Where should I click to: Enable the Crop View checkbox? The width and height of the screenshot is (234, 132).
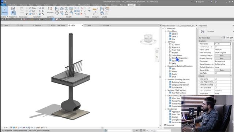216,79
